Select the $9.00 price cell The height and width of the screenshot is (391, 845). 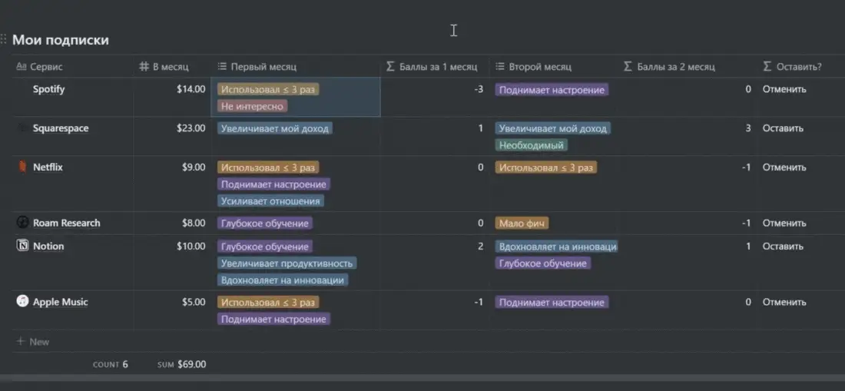coord(194,167)
